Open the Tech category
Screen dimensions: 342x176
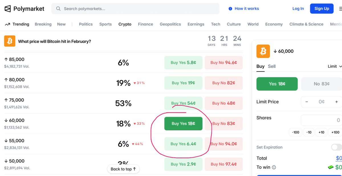[216, 24]
